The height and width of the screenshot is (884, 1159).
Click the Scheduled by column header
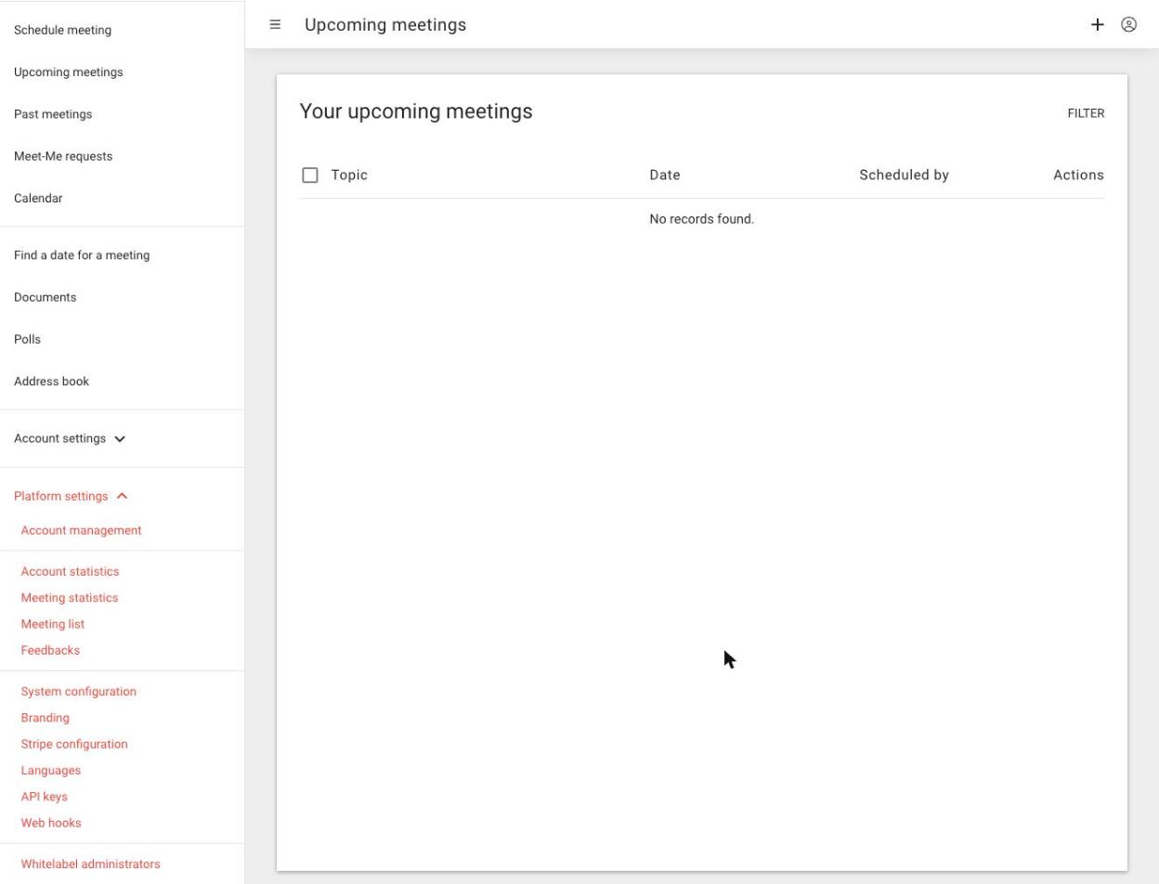coord(904,175)
